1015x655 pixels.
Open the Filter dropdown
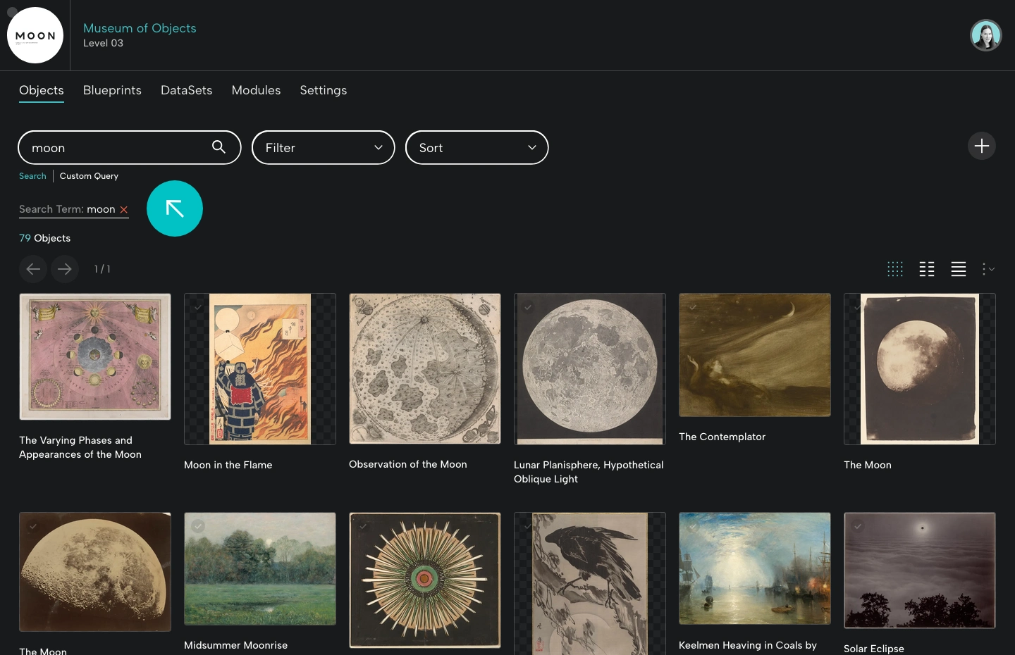[323, 147]
